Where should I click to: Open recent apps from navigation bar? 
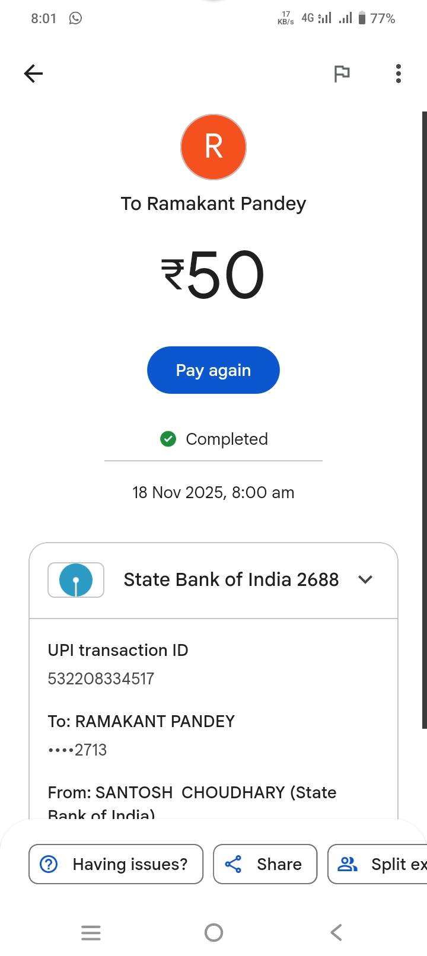(91, 933)
